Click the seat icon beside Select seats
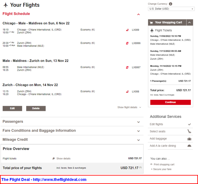 [189, 131]
